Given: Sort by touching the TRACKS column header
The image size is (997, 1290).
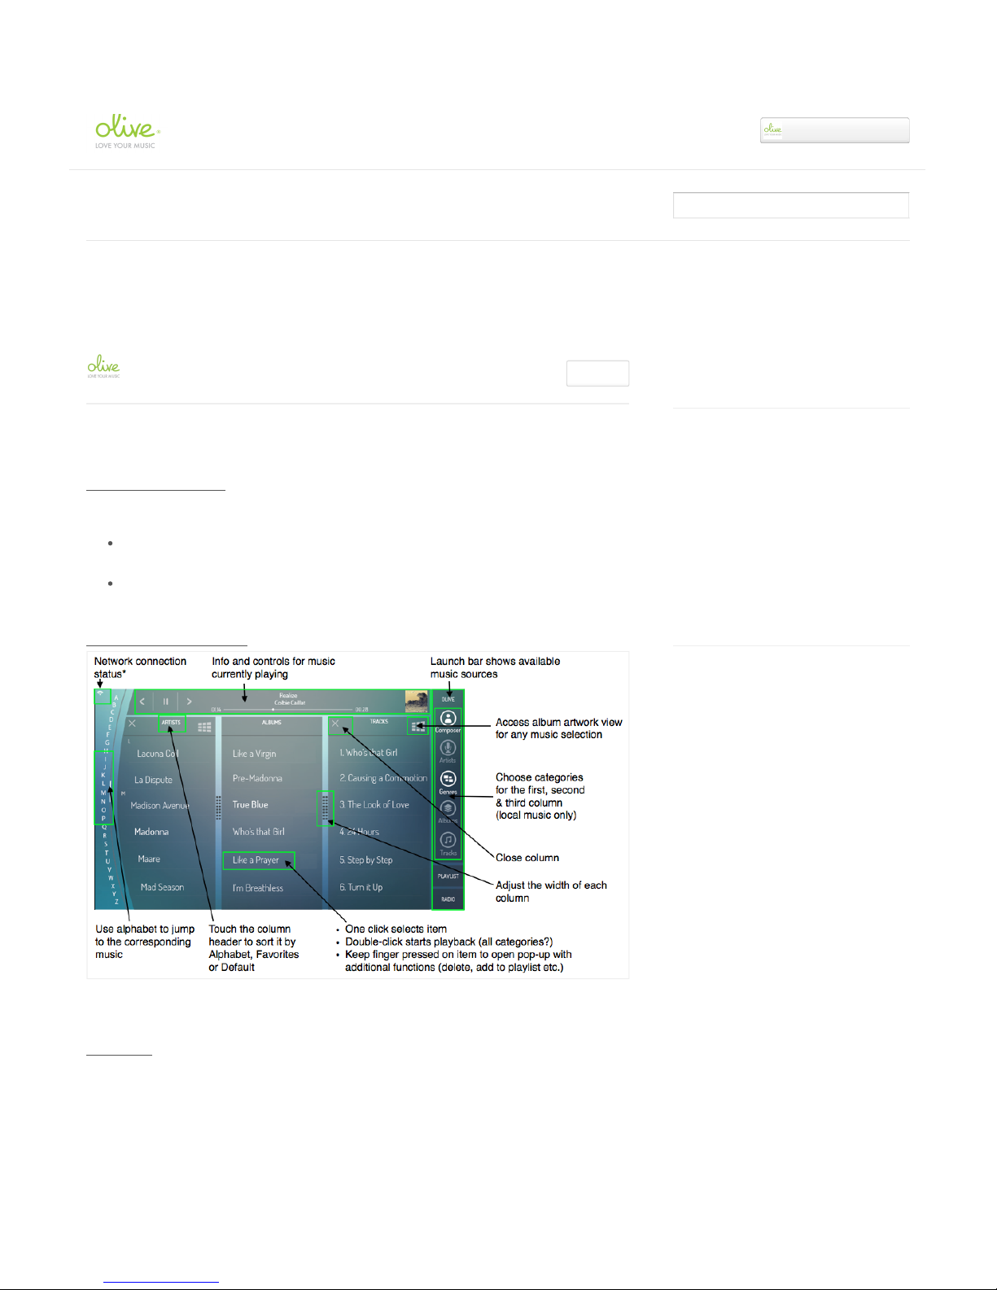Looking at the screenshot, I should 379,721.
